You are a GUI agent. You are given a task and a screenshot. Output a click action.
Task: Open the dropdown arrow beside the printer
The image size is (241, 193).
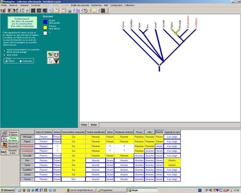73,11
